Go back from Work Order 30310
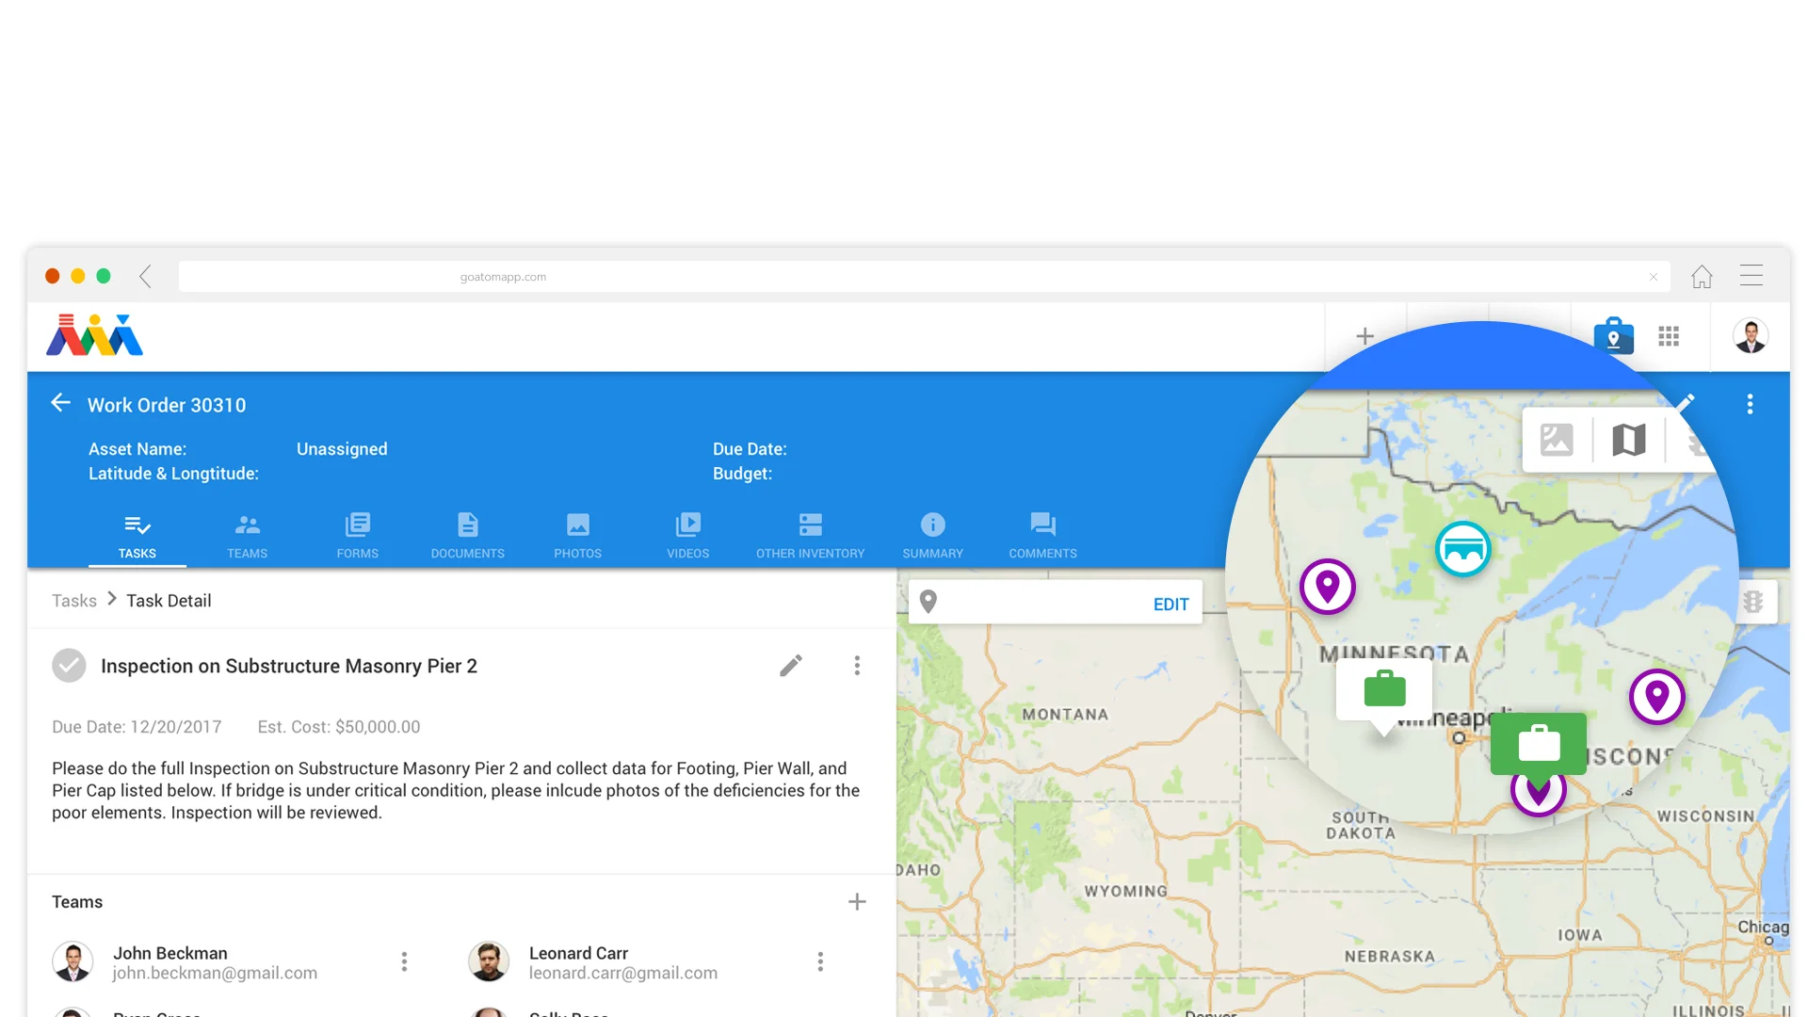This screenshot has height=1017, width=1808. (61, 403)
